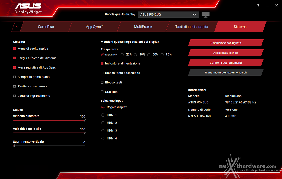The width and height of the screenshot is (282, 179).
Task: Select DISATTIVA transparency option
Action: [x=103, y=55]
